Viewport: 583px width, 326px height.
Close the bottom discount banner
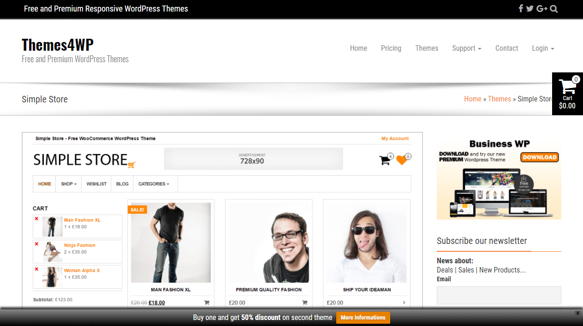[x=577, y=313]
